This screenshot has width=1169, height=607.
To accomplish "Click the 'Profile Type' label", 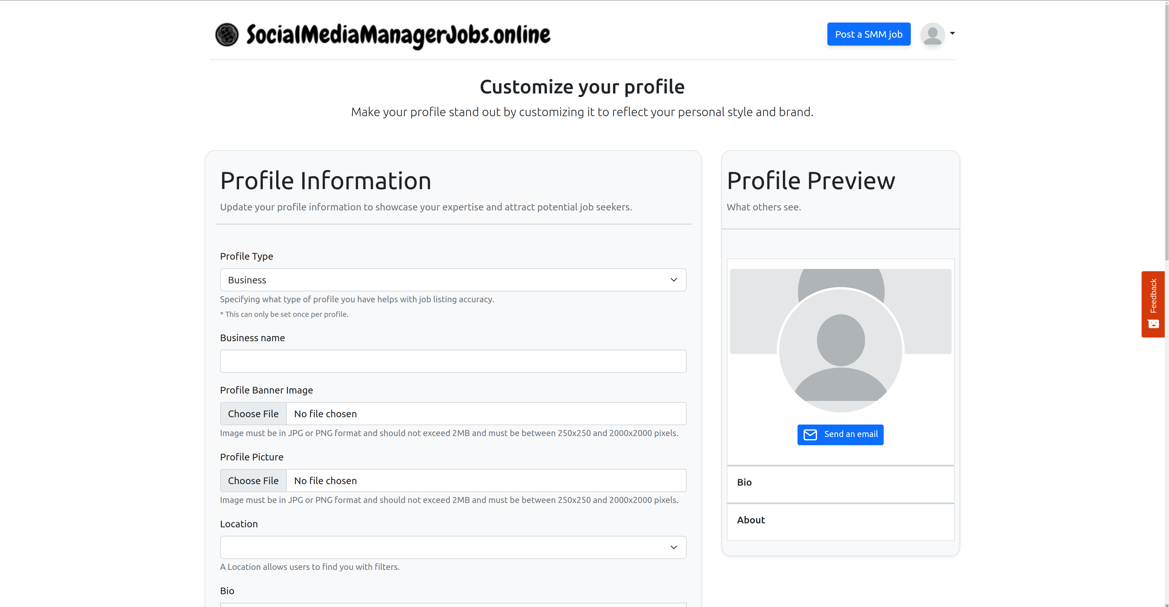I will click(x=246, y=256).
